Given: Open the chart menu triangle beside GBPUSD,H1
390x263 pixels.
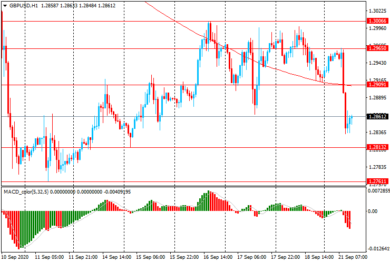Looking at the screenshot, I should click(5, 6).
